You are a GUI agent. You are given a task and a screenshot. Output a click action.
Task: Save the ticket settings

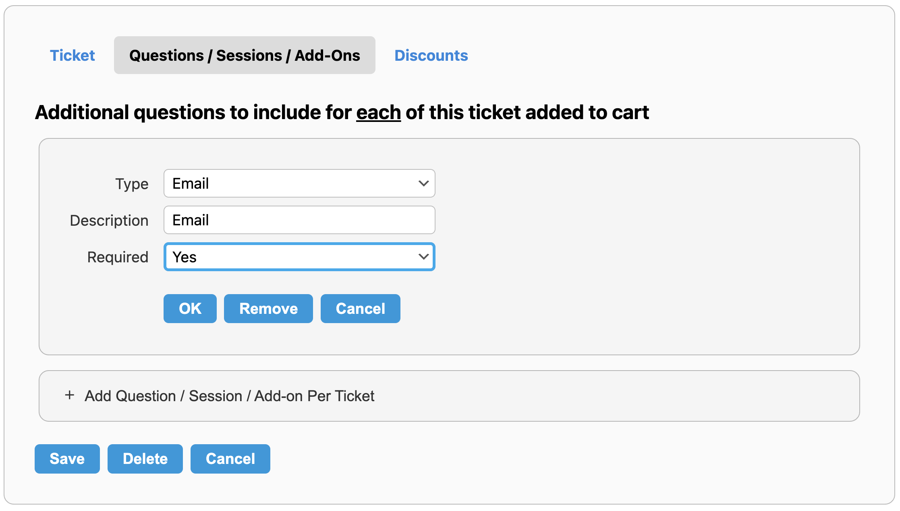click(x=67, y=459)
